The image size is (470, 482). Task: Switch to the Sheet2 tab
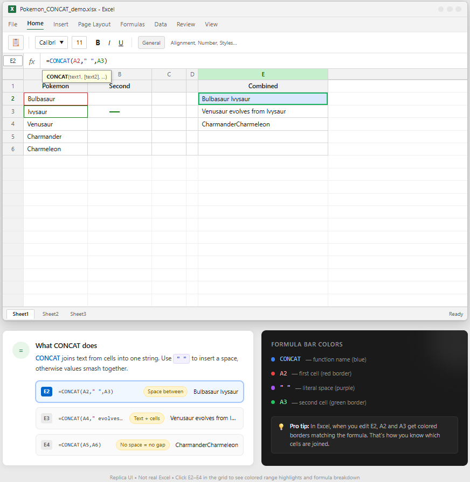tap(51, 314)
